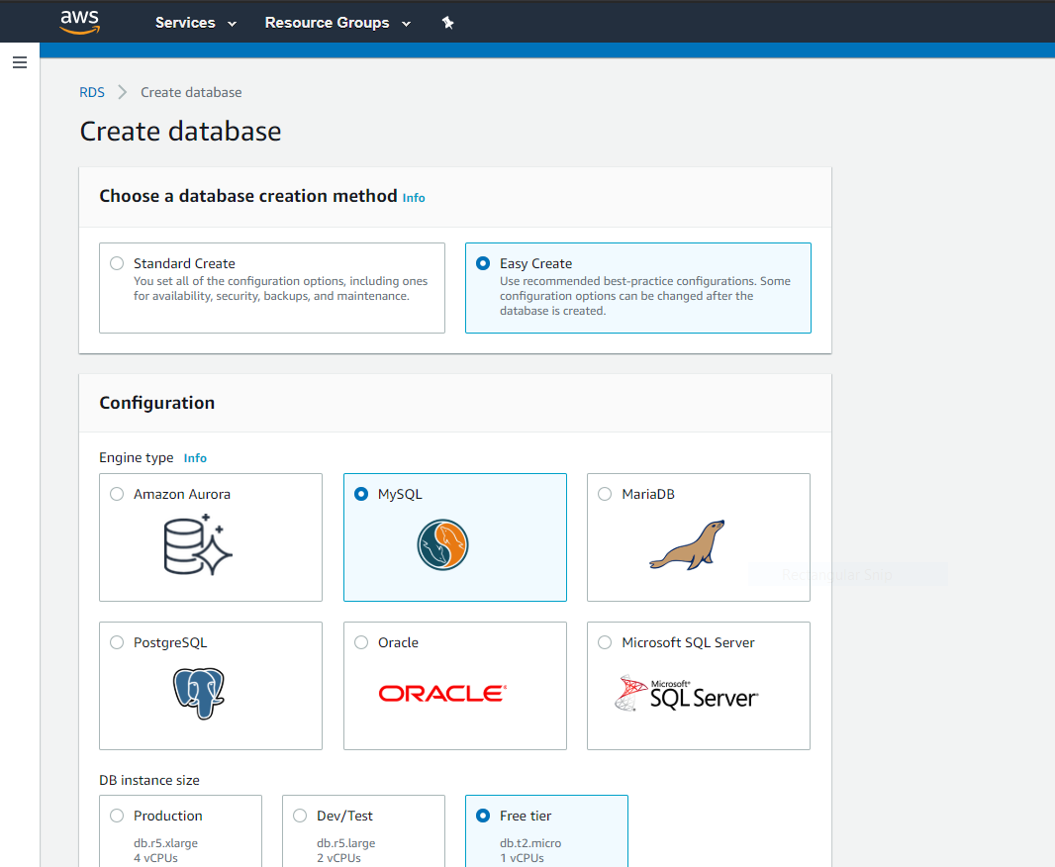Expand the Services dropdown arrow
The image size is (1055, 867).
(233, 24)
